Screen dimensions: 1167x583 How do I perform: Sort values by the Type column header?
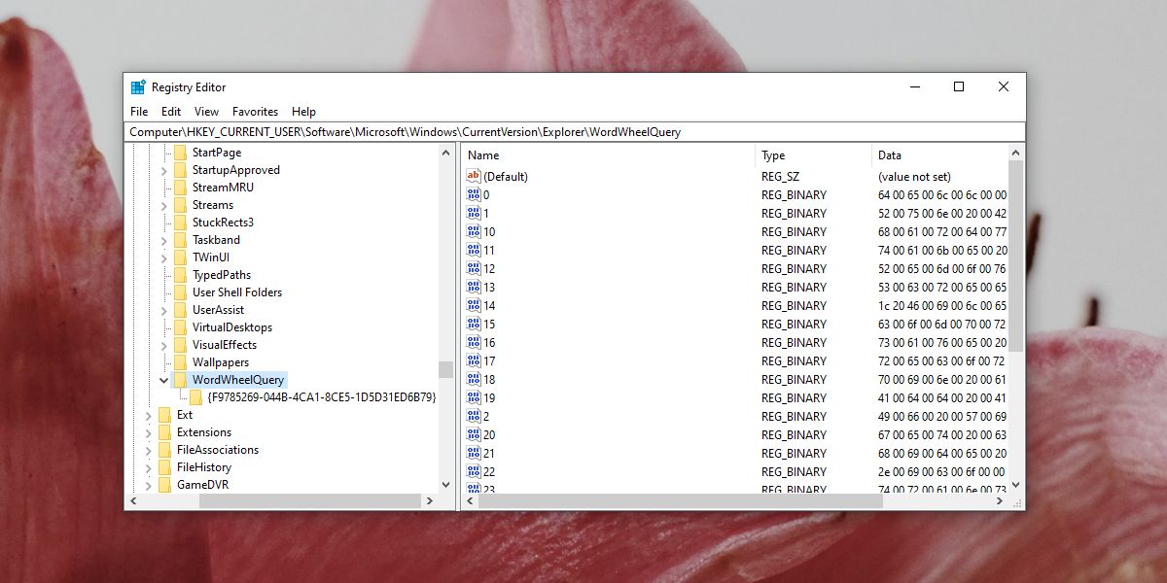coord(813,155)
